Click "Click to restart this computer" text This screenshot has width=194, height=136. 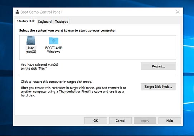pyautogui.click(x=57, y=82)
